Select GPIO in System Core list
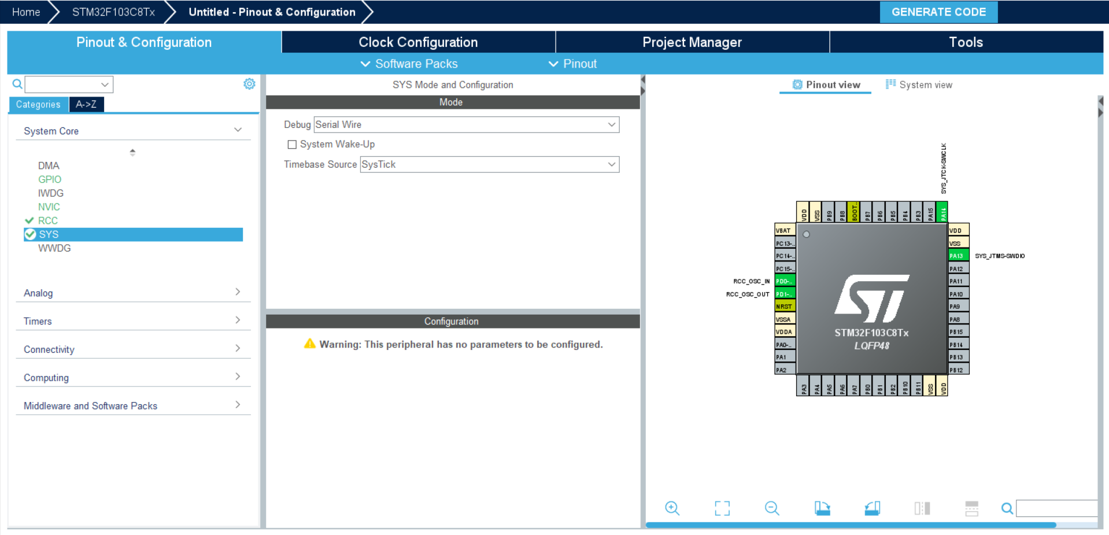 pos(50,179)
